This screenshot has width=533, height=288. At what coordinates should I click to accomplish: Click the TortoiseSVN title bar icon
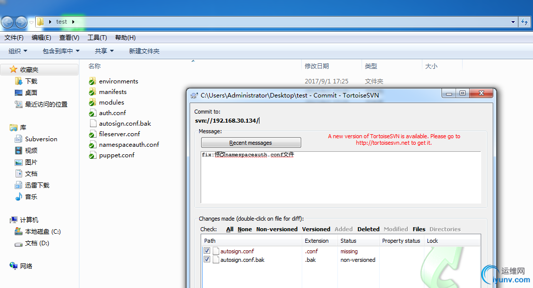194,95
